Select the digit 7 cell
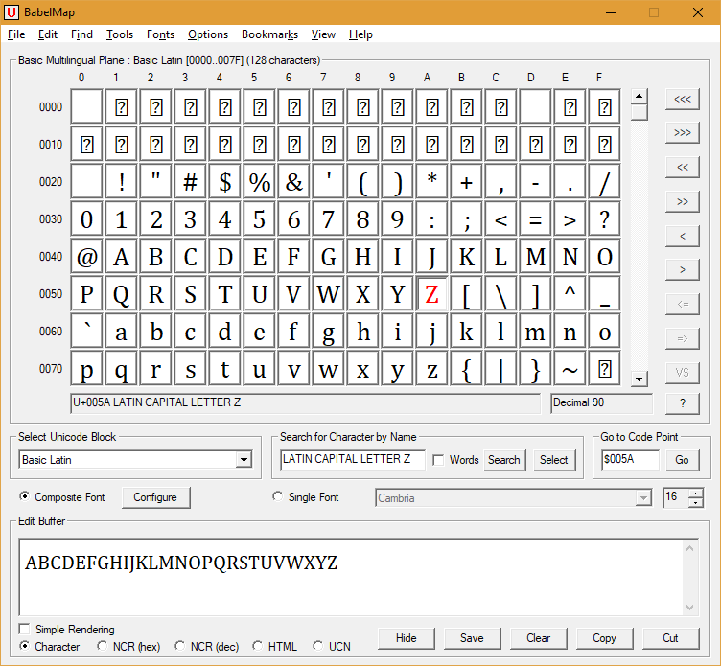Viewport: 721px width, 666px height. point(328,219)
